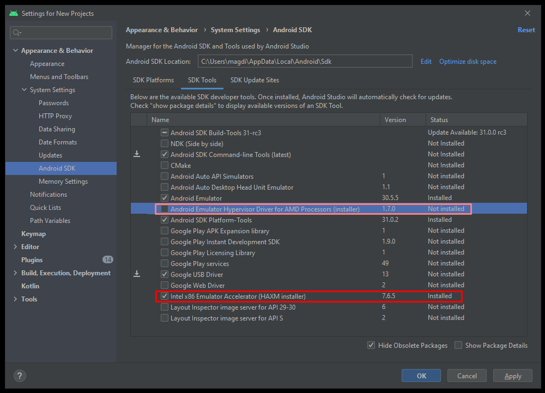The height and width of the screenshot is (393, 545).
Task: Select Keymap in the sidebar
Action: (x=33, y=233)
